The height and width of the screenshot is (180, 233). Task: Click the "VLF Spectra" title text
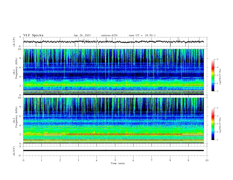click(33, 35)
